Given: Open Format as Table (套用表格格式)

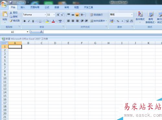Looking at the screenshot, I should coord(151,17).
